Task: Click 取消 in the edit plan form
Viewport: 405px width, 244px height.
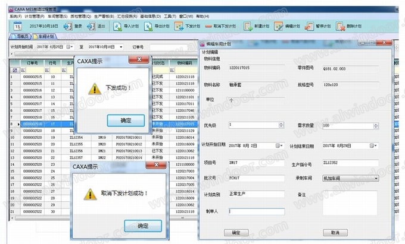Action: click(335, 232)
